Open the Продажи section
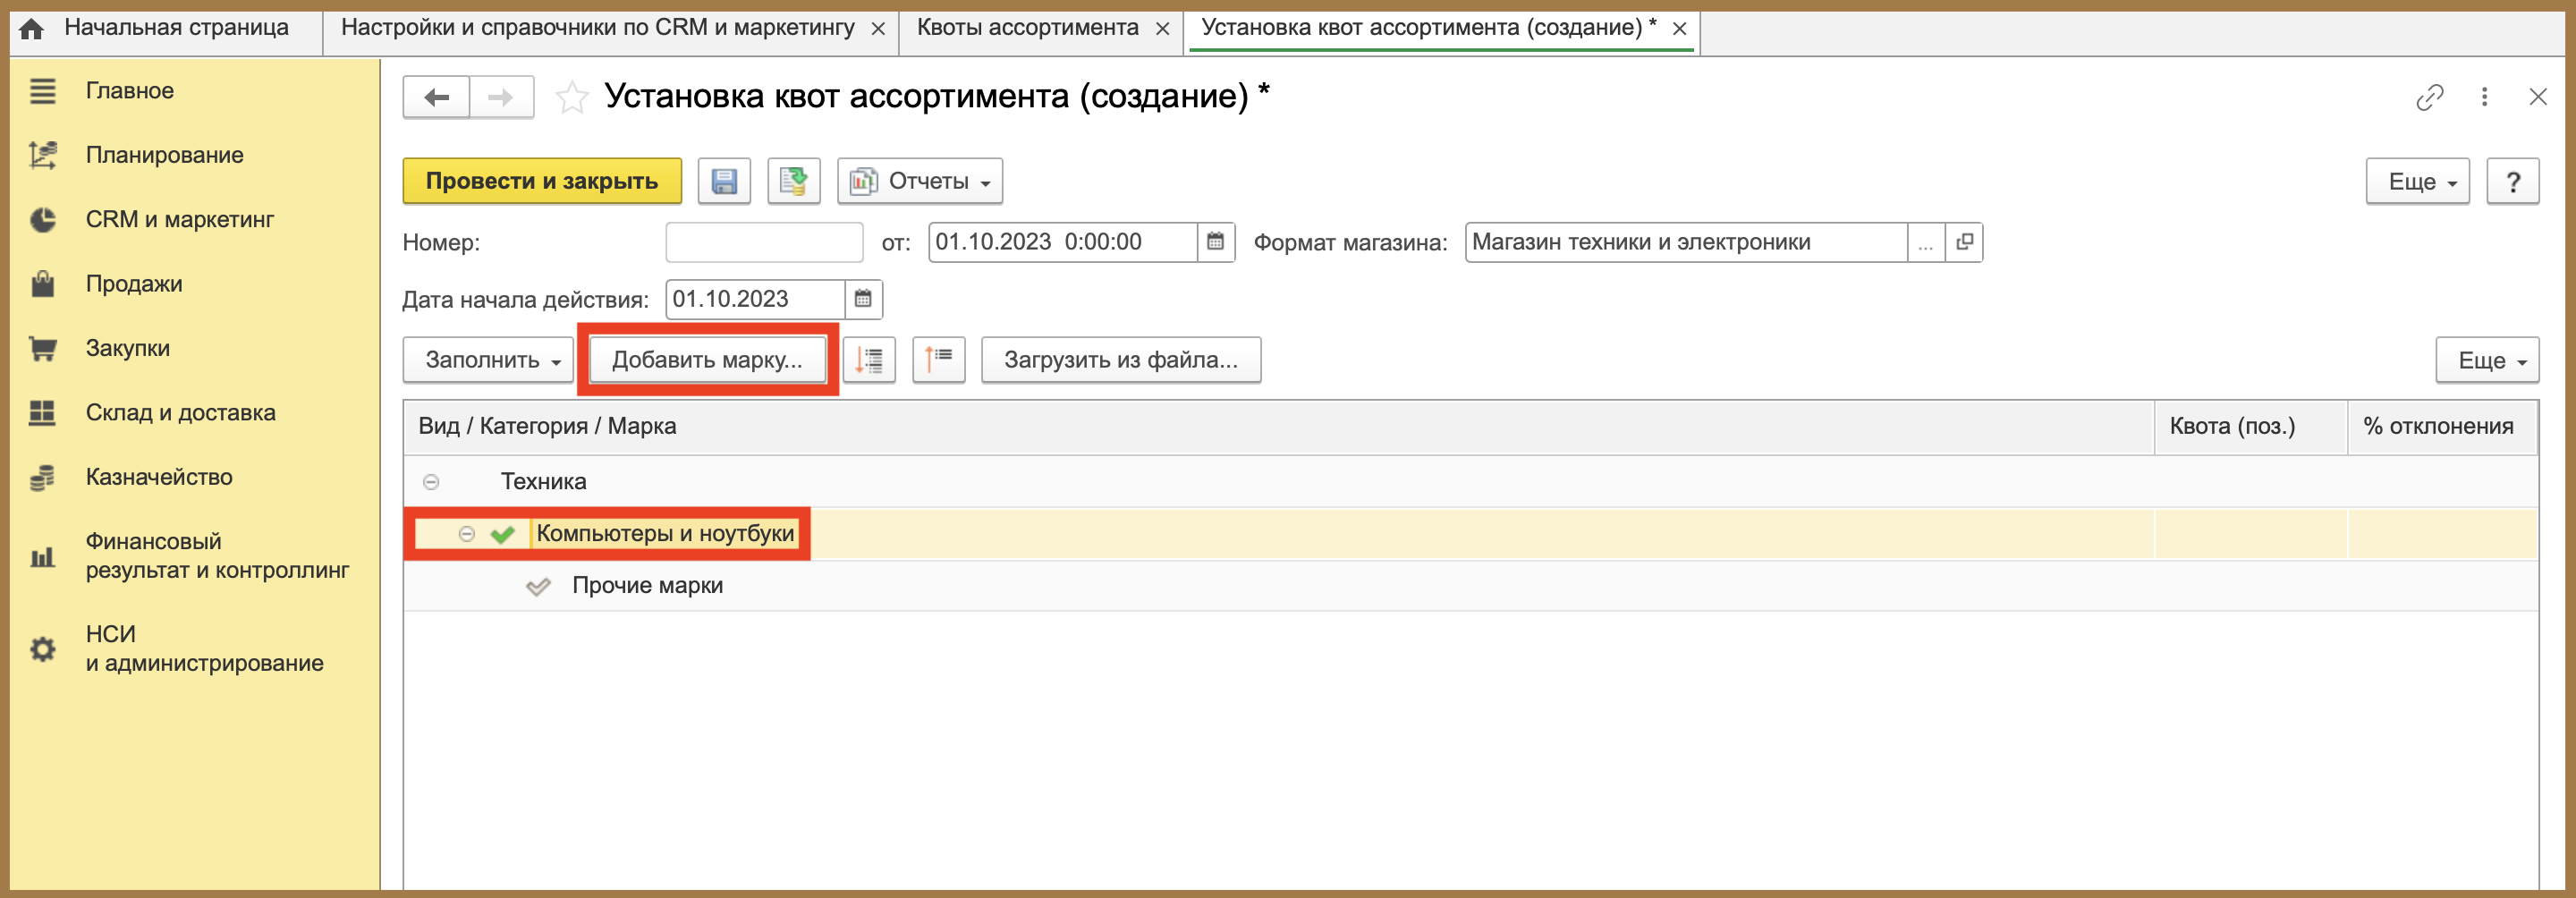The width and height of the screenshot is (2576, 898). click(134, 284)
